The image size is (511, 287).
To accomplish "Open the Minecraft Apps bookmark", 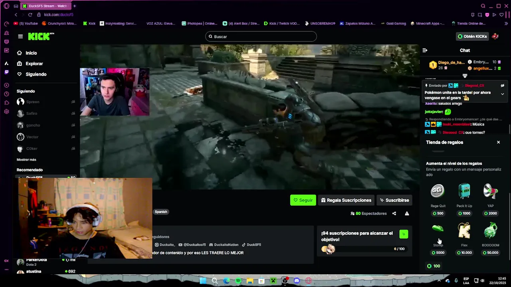I will pos(427,24).
